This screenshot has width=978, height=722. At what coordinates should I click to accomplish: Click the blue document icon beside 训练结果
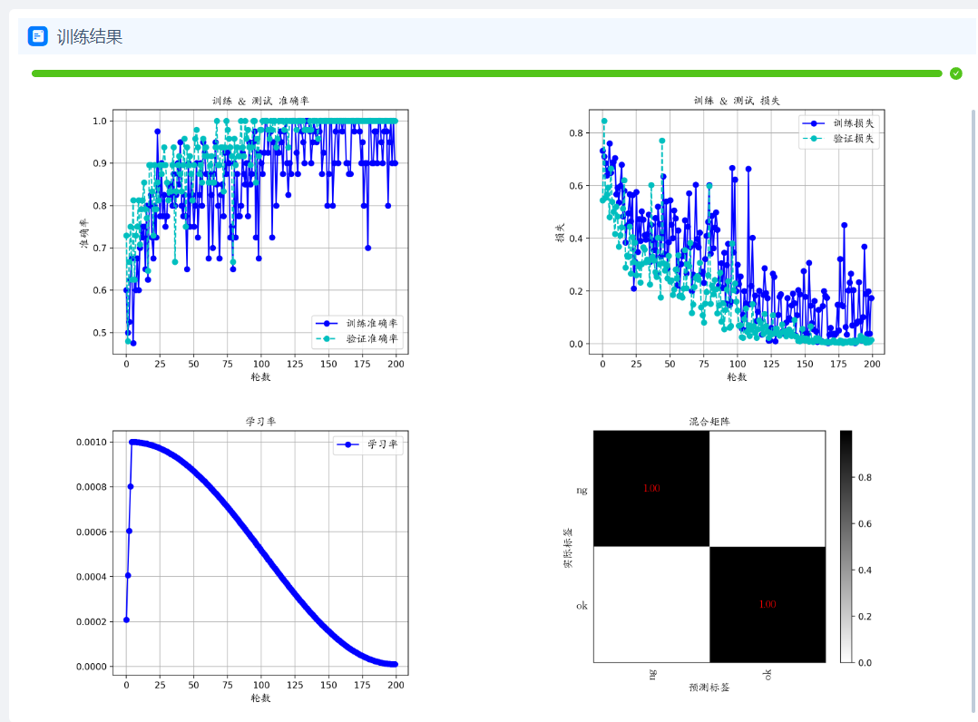(x=38, y=36)
